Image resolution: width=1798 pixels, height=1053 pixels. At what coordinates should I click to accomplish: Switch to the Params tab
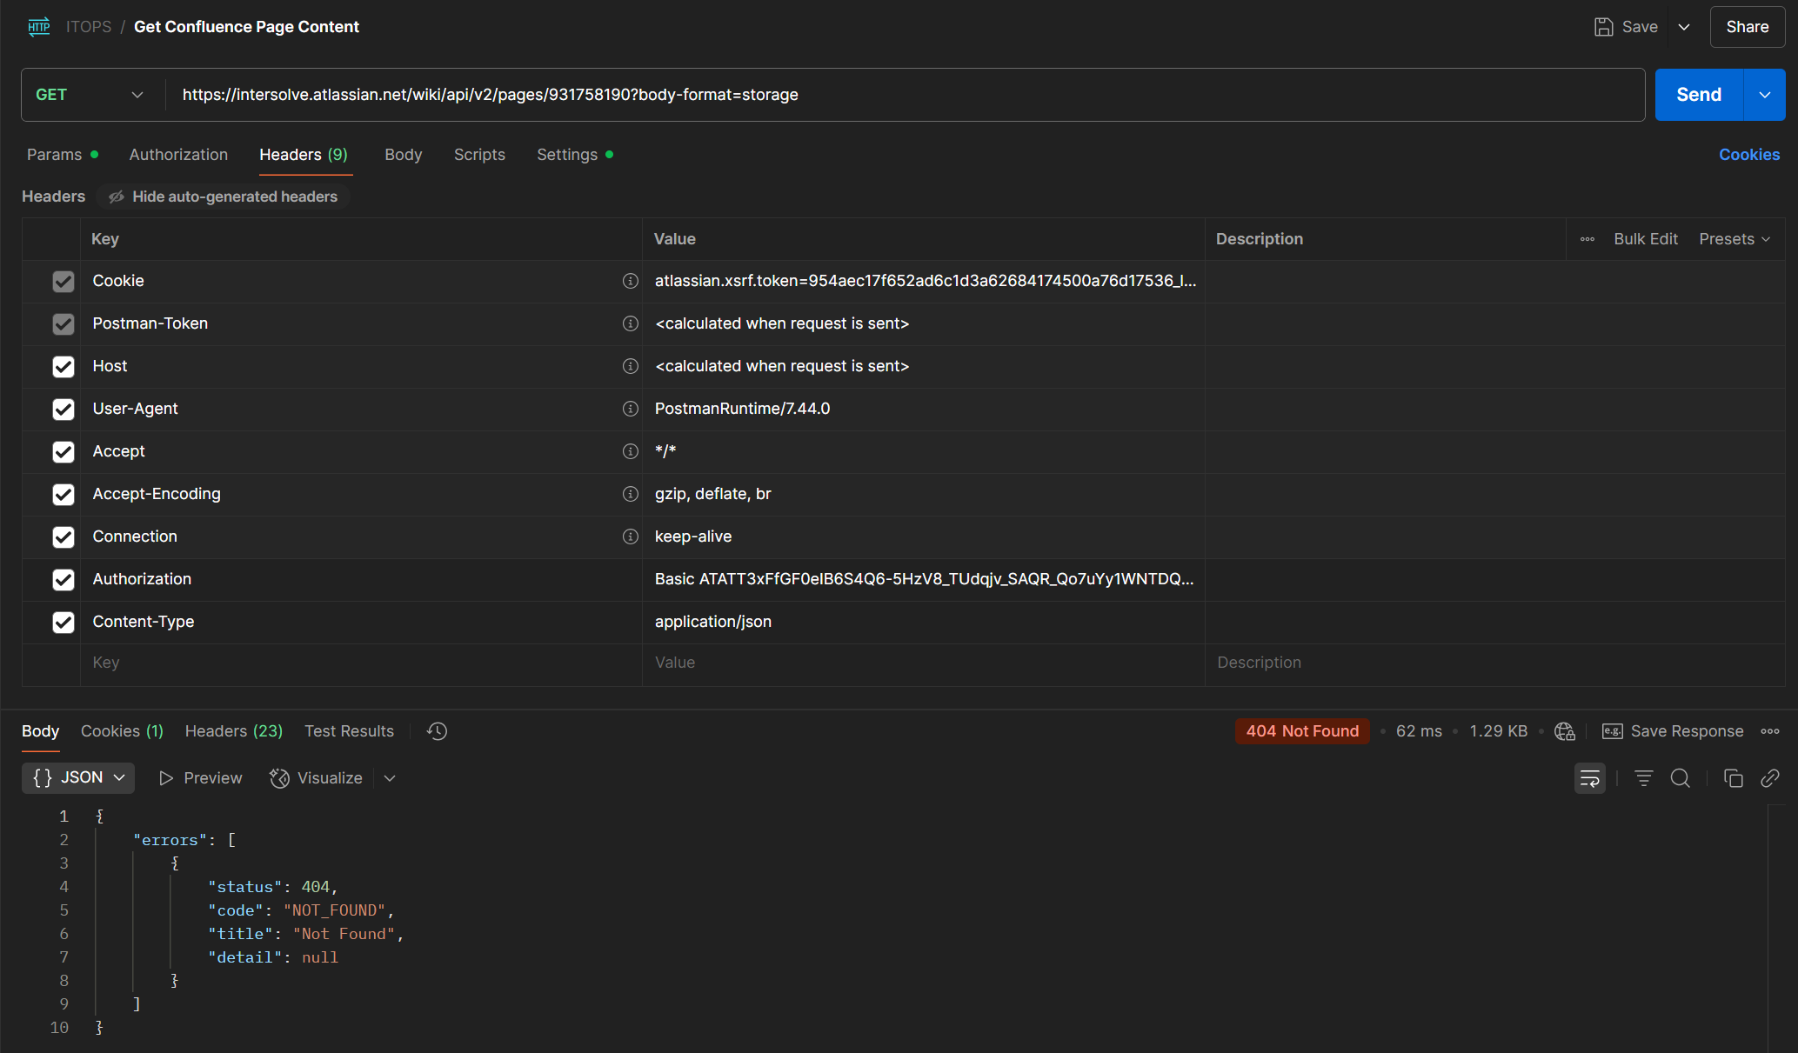coord(62,155)
